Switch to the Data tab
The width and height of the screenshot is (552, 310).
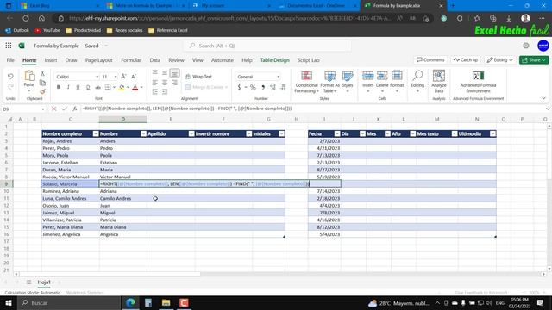click(155, 60)
